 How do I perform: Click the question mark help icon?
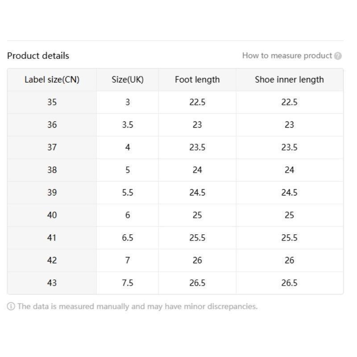pyautogui.click(x=338, y=56)
